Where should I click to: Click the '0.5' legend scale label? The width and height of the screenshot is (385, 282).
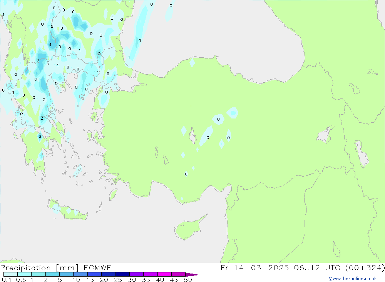coord(21,280)
